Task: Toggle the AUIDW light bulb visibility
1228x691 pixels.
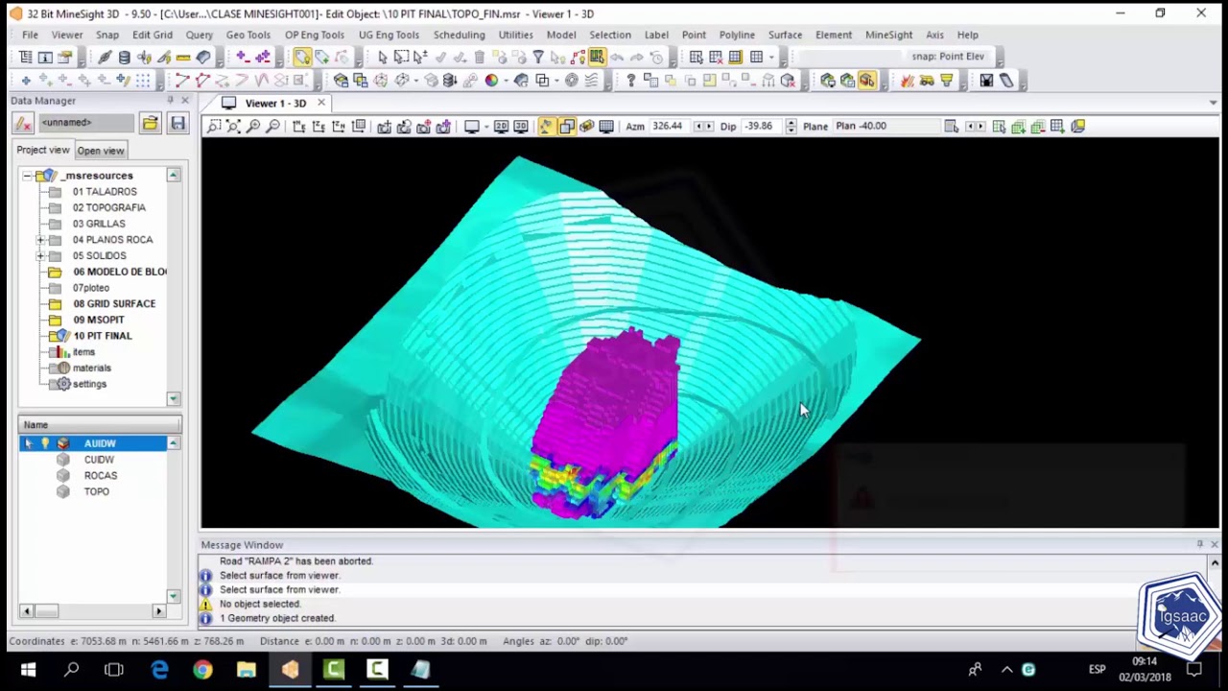Action: 45,443
